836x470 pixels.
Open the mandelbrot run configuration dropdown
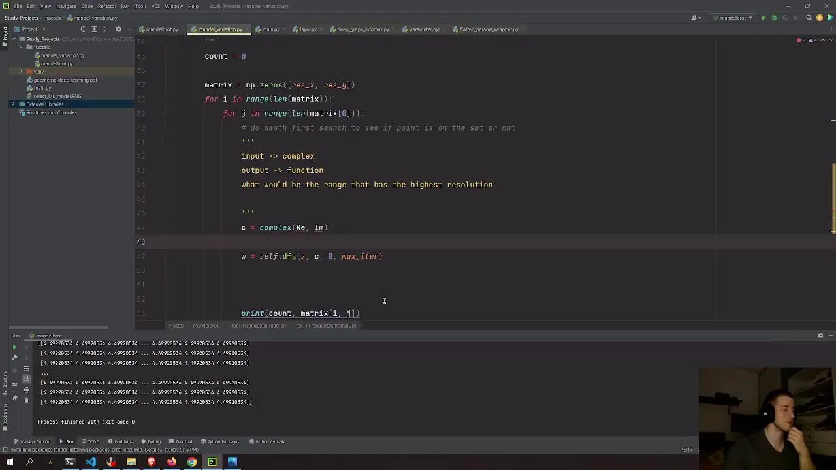(x=733, y=18)
